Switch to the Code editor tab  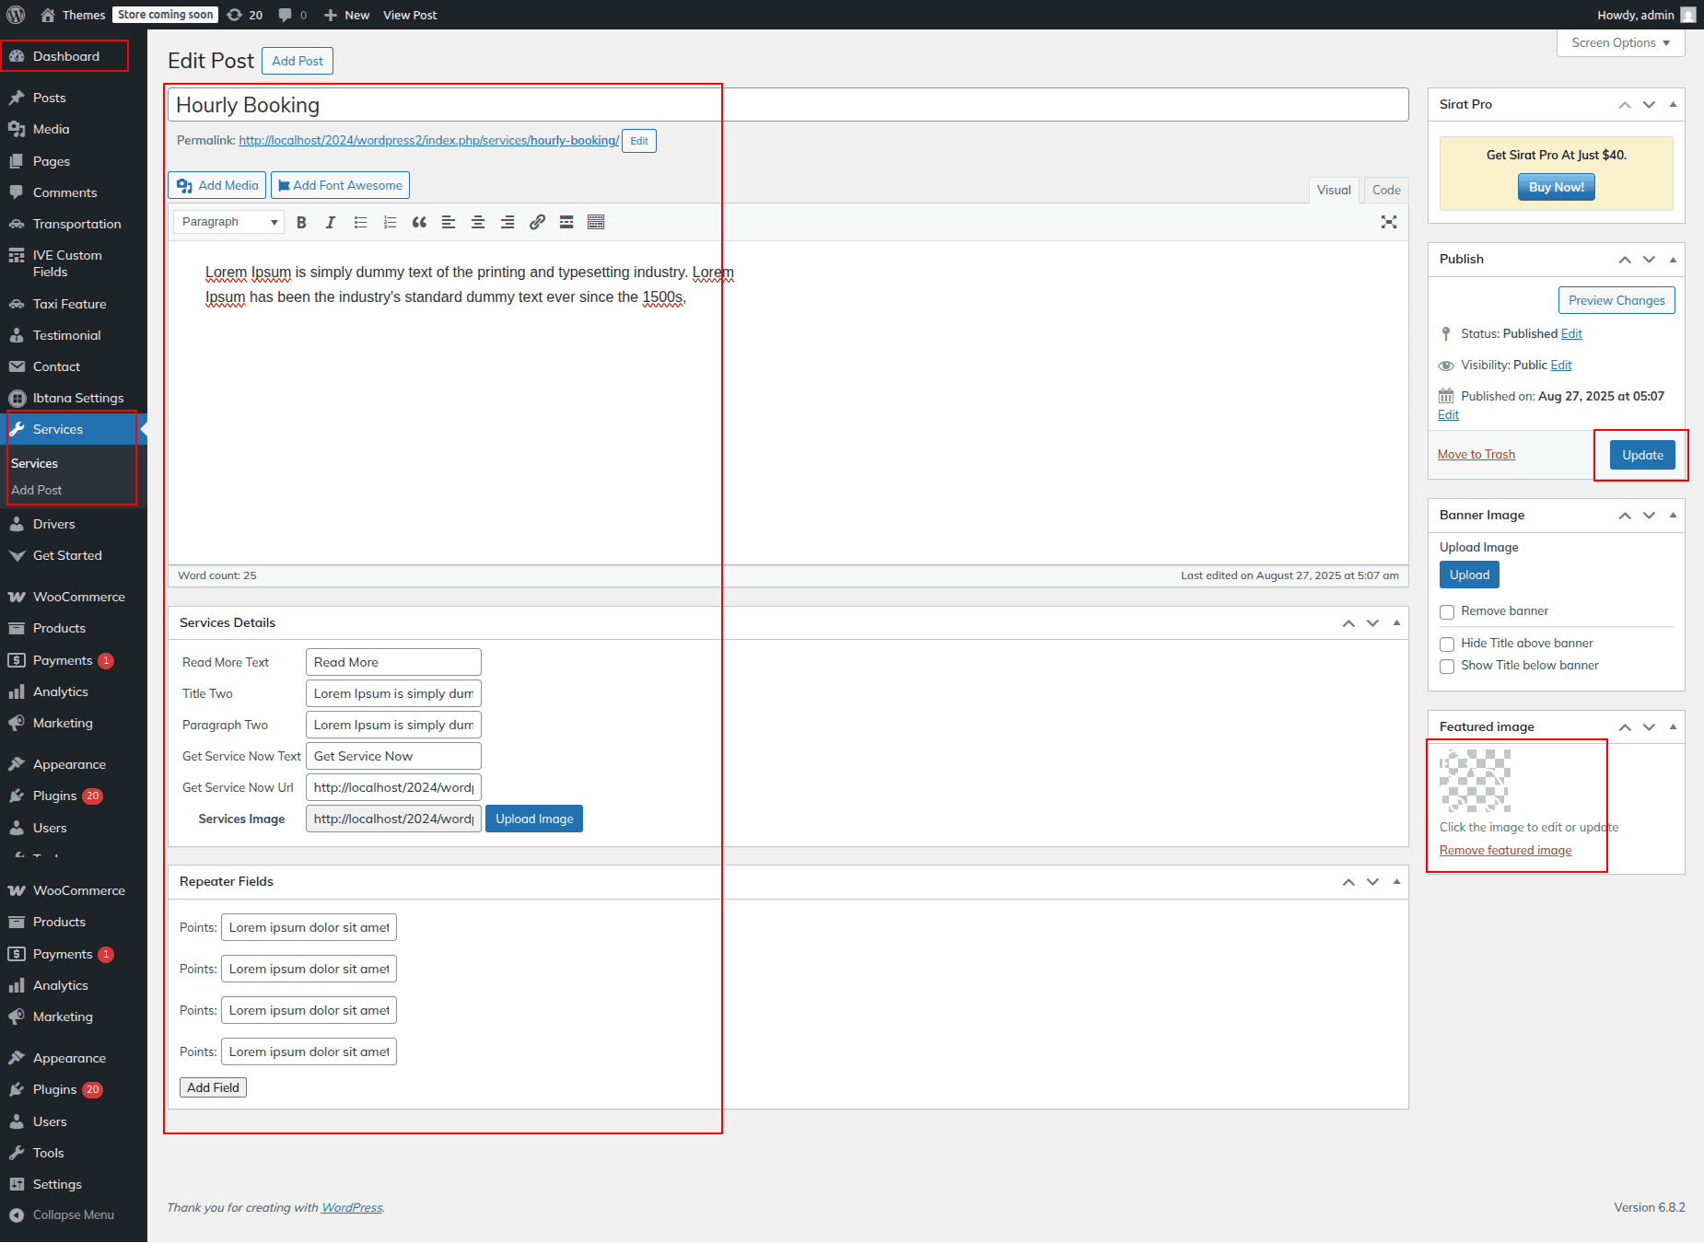coord(1385,190)
